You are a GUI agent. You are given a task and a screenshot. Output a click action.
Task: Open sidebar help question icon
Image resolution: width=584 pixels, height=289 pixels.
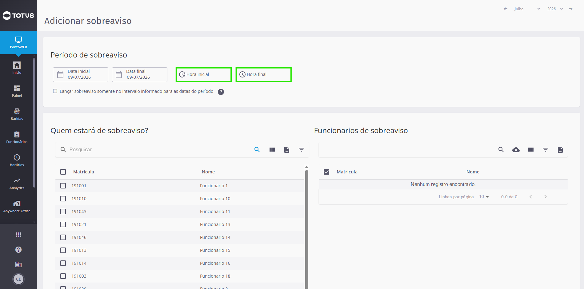click(18, 250)
